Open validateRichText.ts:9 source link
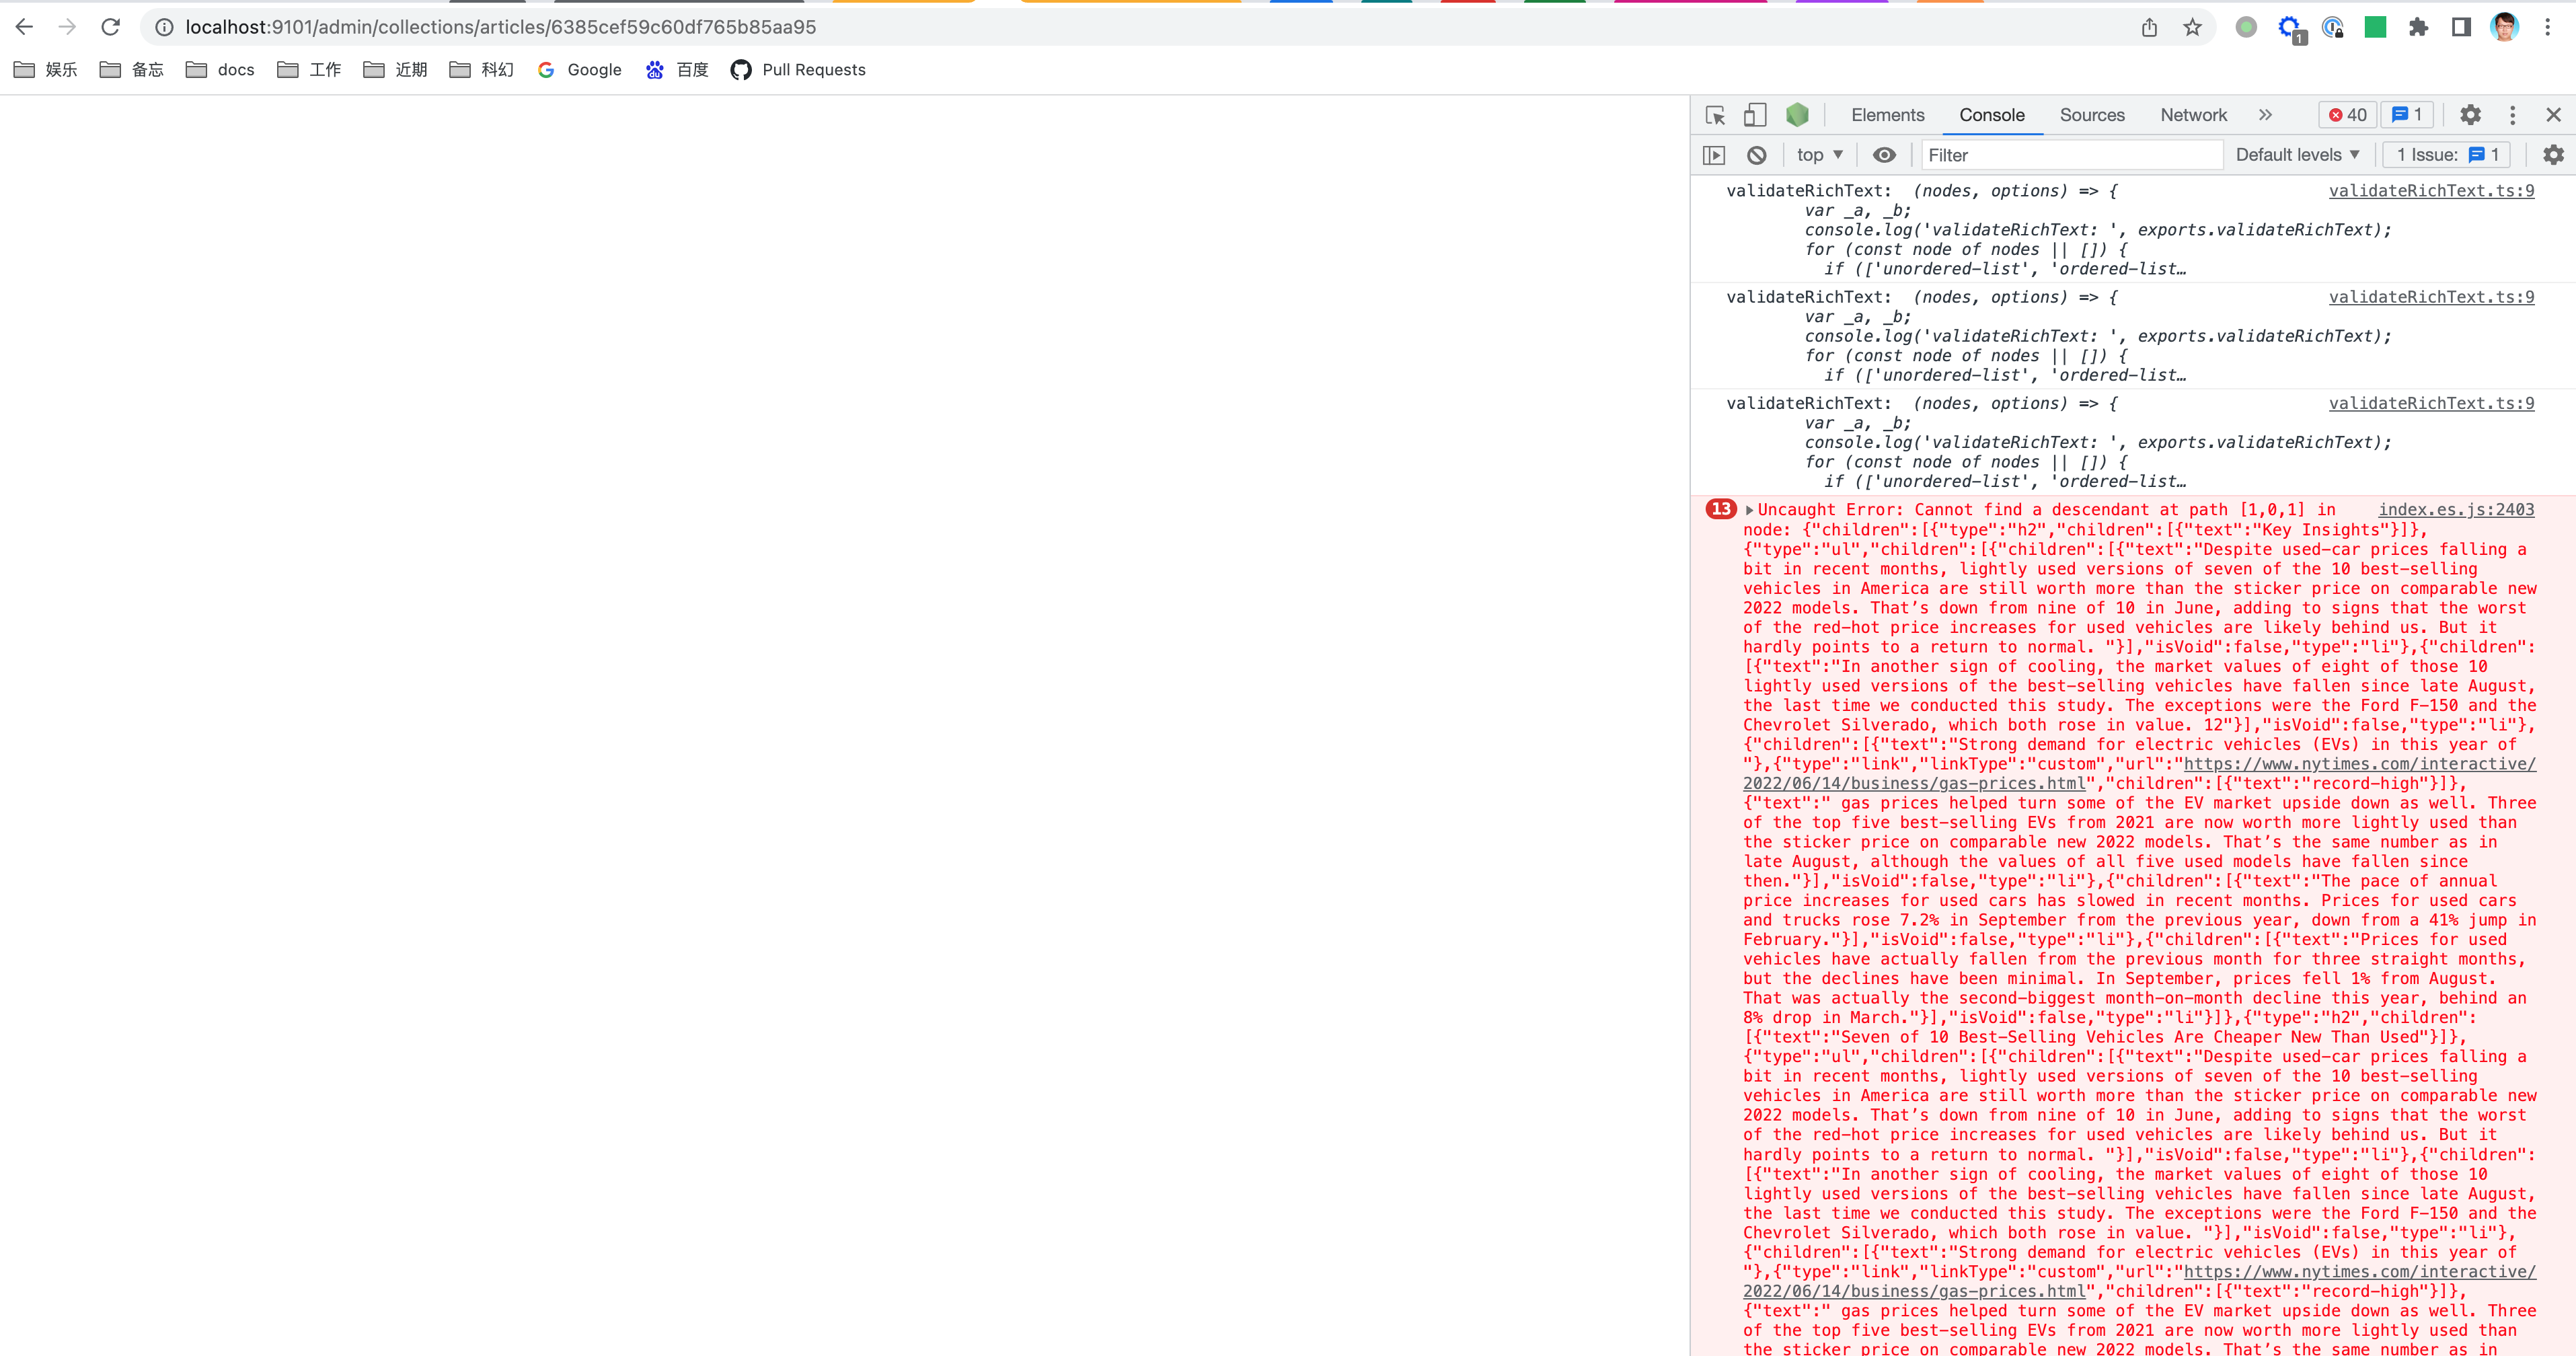Image resolution: width=2576 pixels, height=1356 pixels. point(2432,191)
